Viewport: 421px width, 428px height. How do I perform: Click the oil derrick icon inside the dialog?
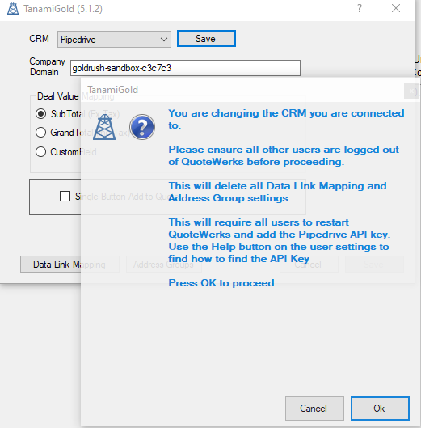coord(104,127)
